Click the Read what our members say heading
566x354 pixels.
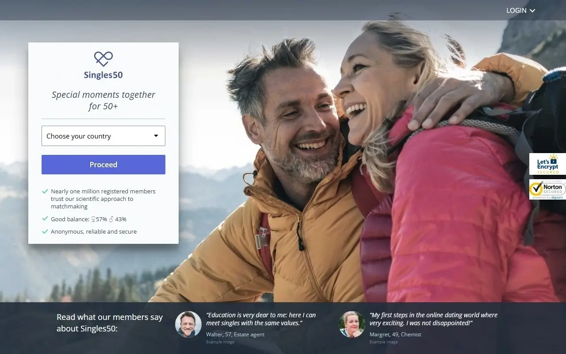[x=110, y=323]
